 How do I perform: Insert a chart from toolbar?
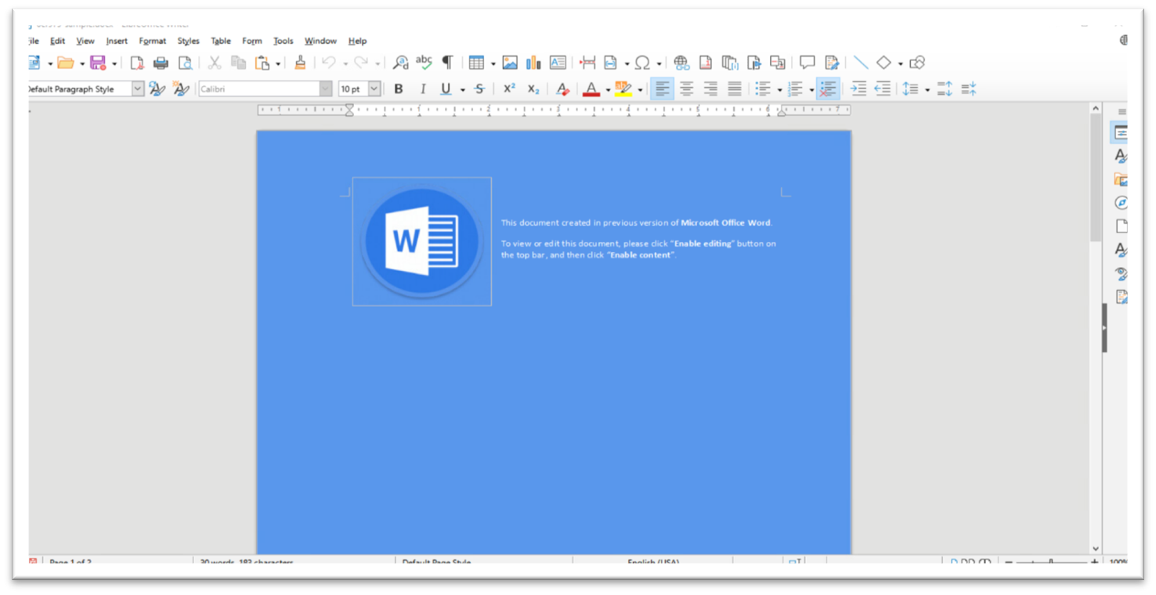coord(533,63)
